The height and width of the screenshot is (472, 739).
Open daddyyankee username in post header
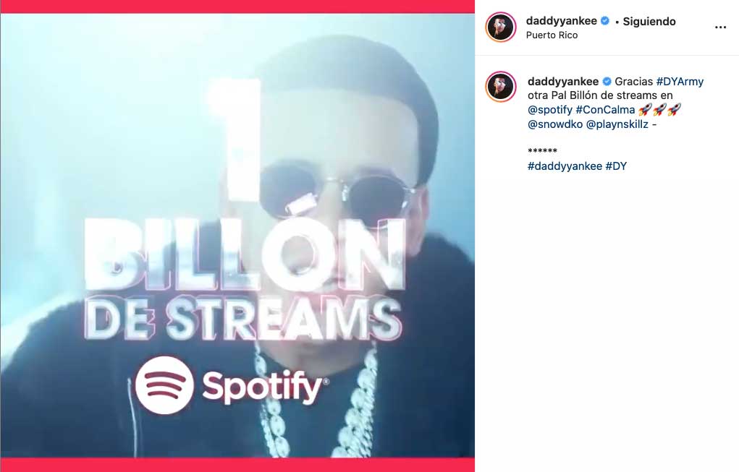(x=562, y=21)
